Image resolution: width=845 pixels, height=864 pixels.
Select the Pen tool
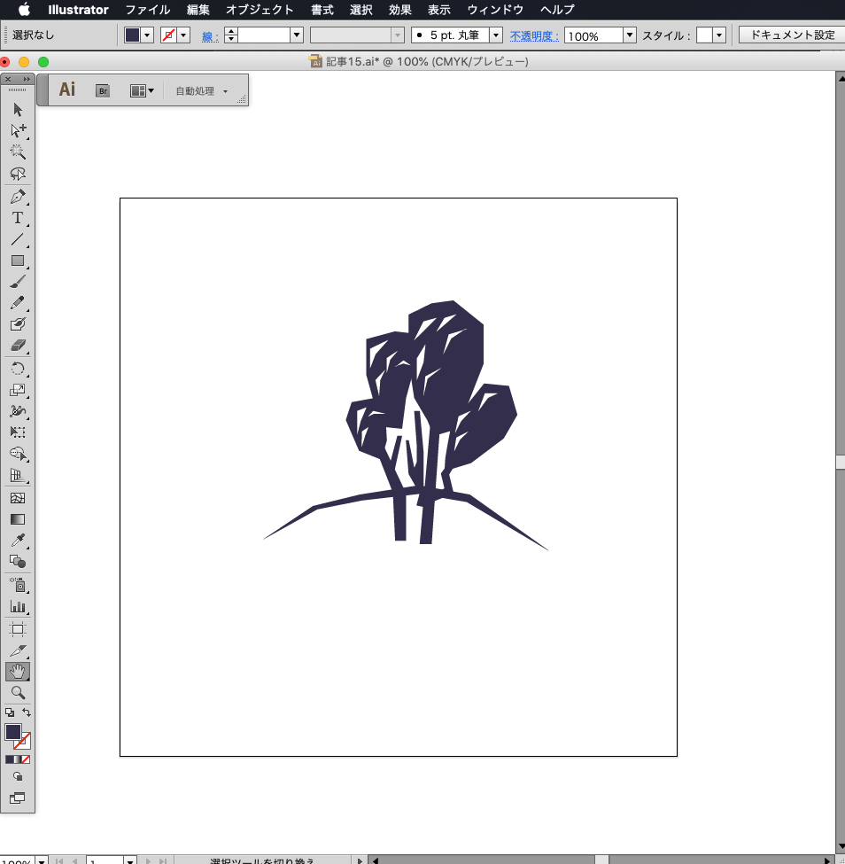click(17, 196)
